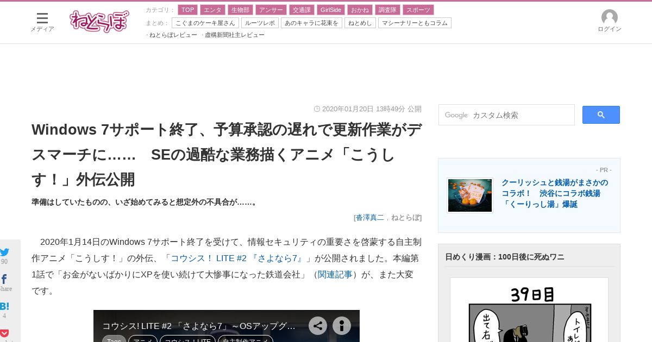
Task: Open the おかね category
Action: point(360,10)
